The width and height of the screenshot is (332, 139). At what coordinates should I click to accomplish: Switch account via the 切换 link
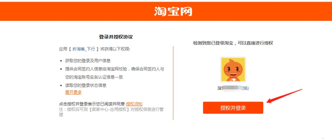pos(245,88)
